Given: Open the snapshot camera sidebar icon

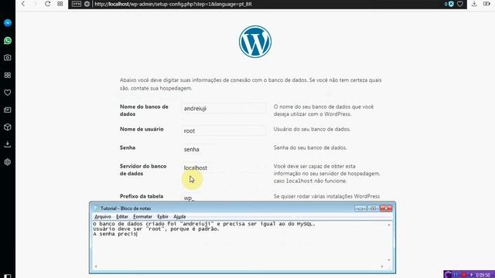Looking at the screenshot, I should pyautogui.click(x=8, y=58).
